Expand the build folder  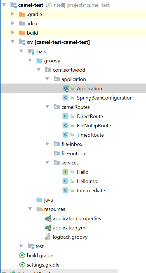tap(13, 32)
